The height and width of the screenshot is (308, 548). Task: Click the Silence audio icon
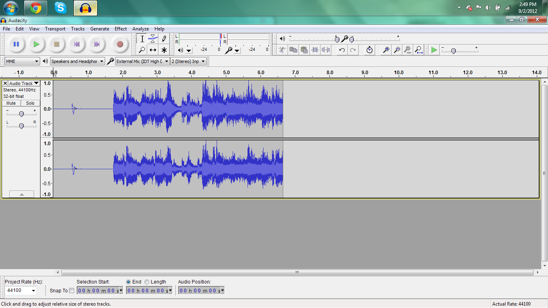pos(326,50)
